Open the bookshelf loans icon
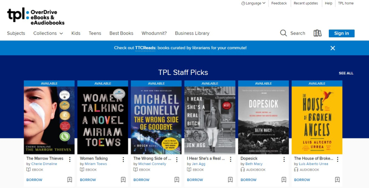Image resolution: width=369 pixels, height=188 pixels. tap(317, 33)
